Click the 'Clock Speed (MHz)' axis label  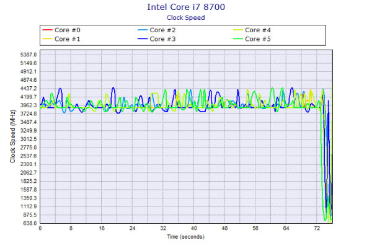12,136
